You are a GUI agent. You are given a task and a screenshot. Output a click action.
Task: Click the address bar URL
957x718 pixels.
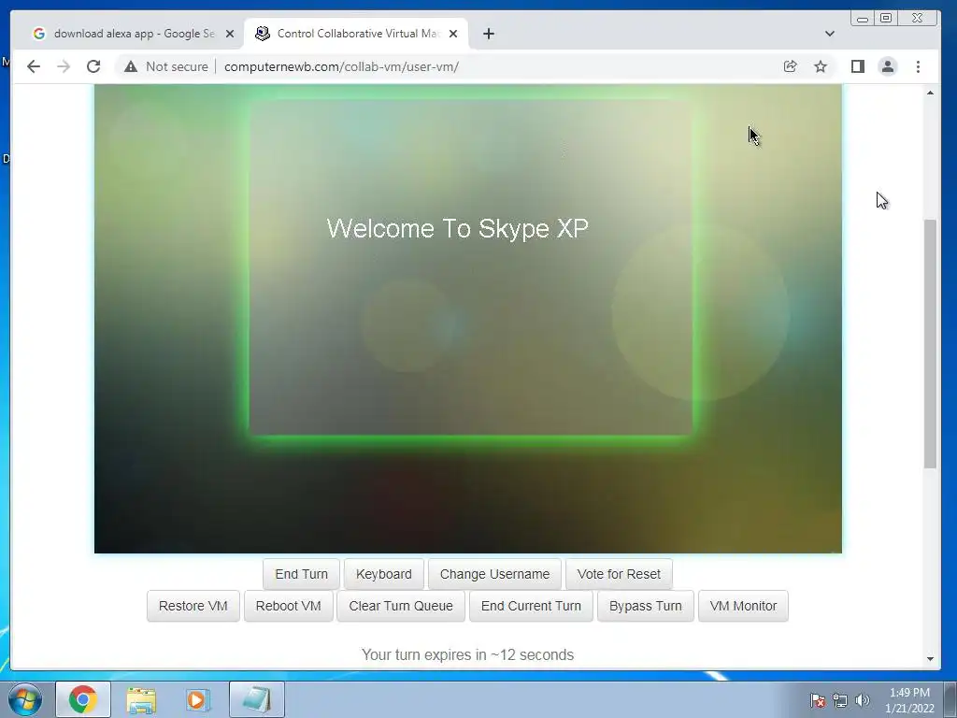342,66
